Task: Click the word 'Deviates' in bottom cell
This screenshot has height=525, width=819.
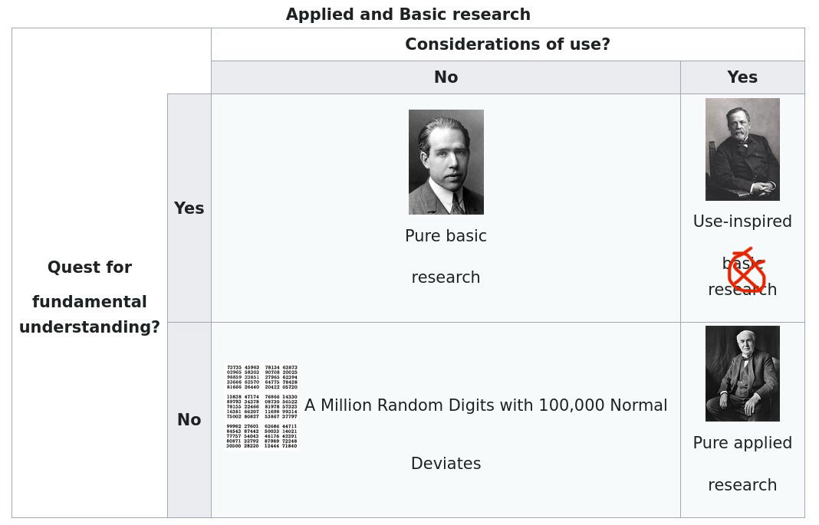Action: [x=446, y=464]
